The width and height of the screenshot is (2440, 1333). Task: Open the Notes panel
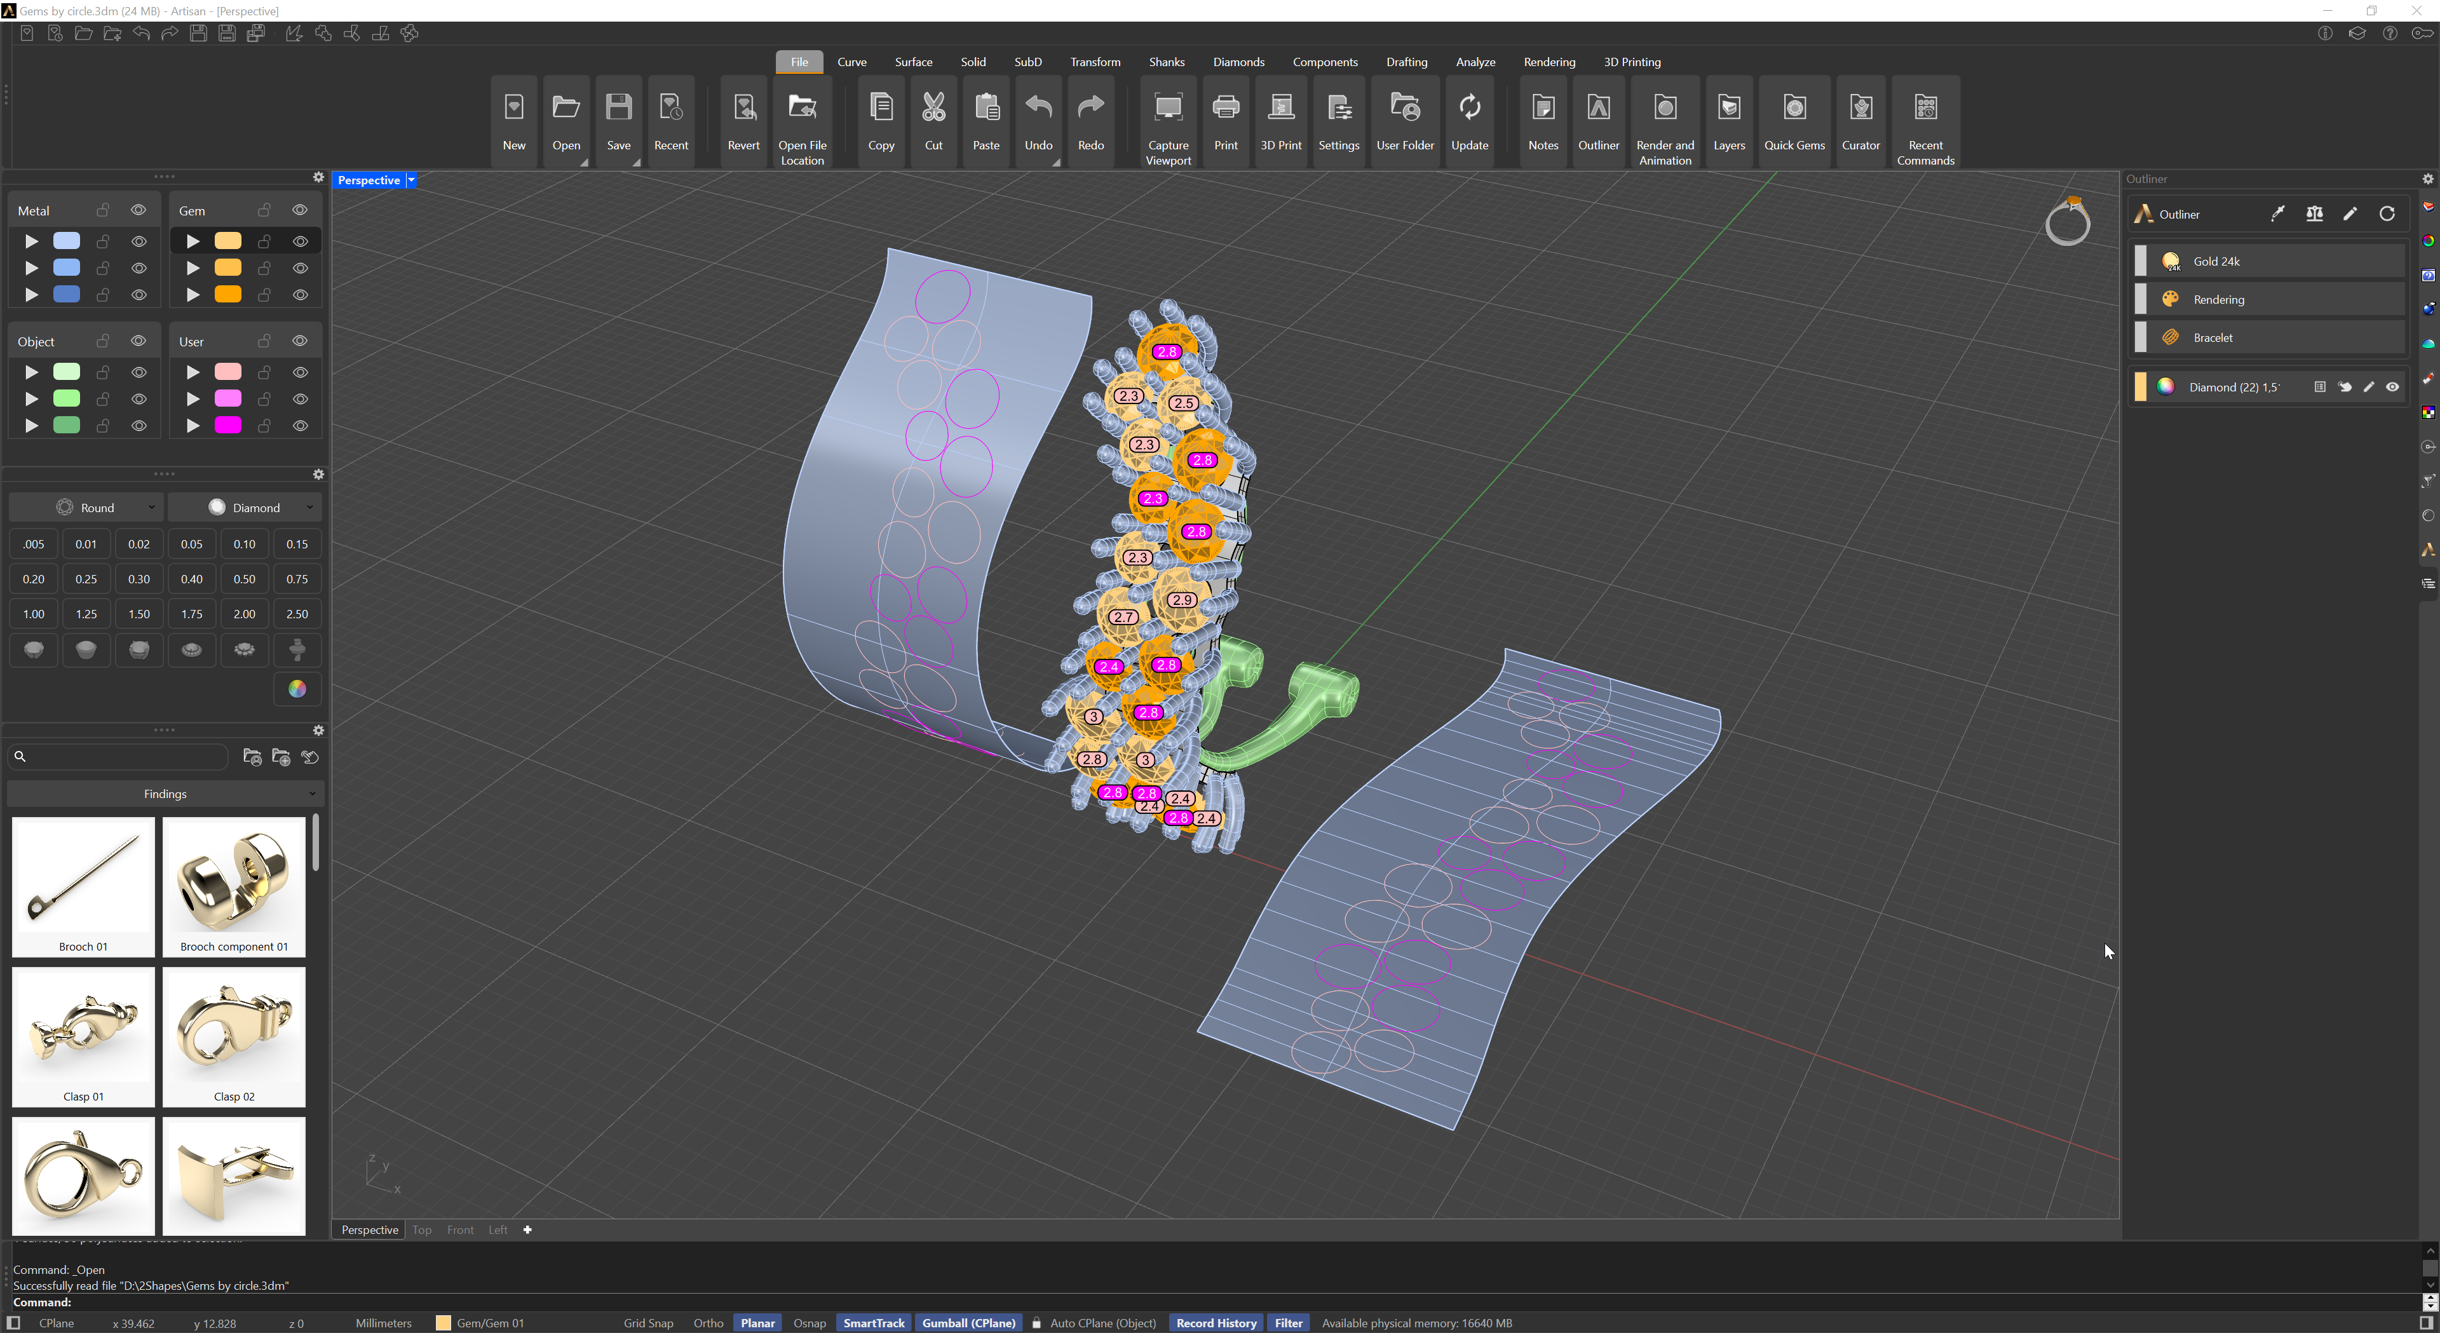pyautogui.click(x=1543, y=121)
